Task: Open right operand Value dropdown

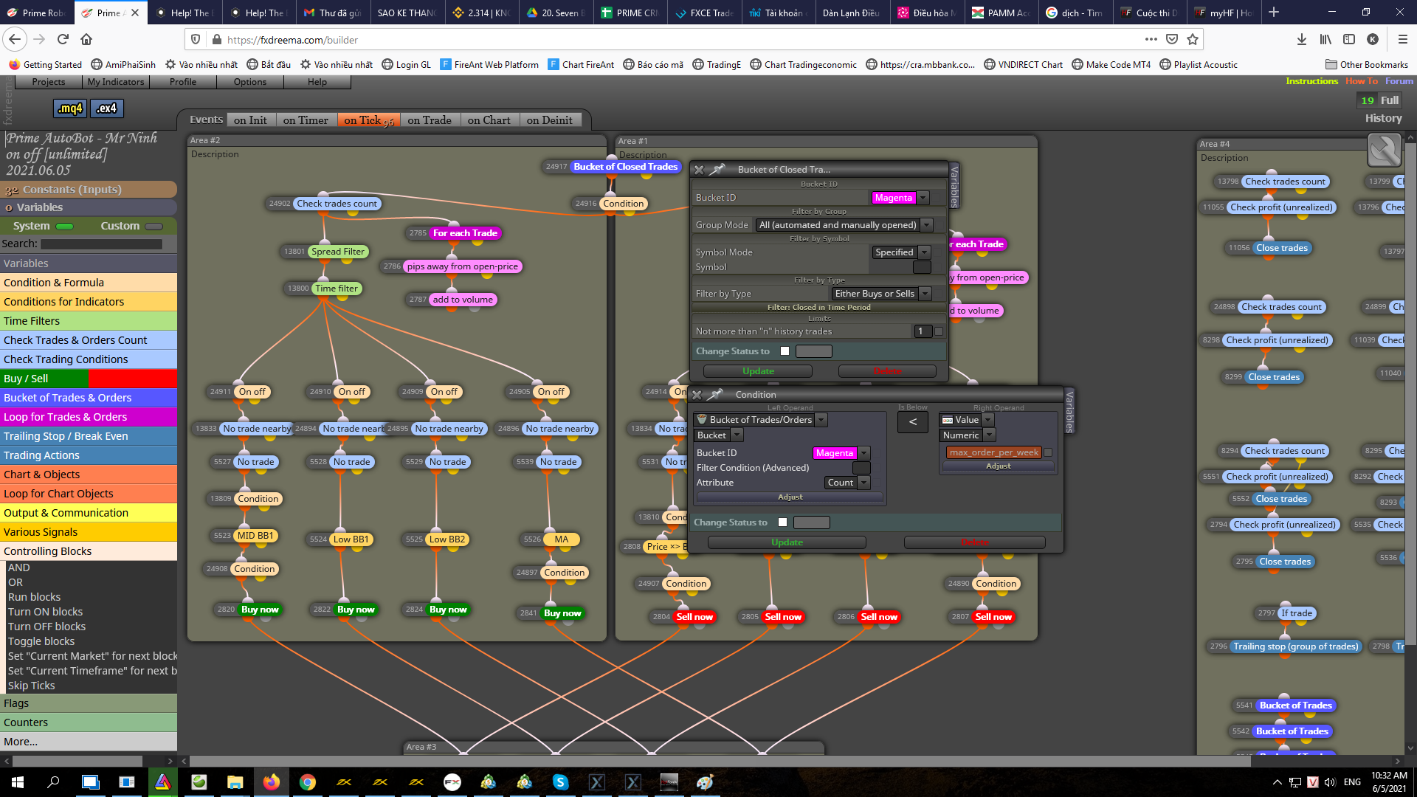Action: point(987,420)
